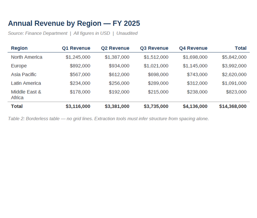Screen dimensions: 257x218
Task: Click Asia Pacific total $2,620,000
Action: pyautogui.click(x=234, y=75)
